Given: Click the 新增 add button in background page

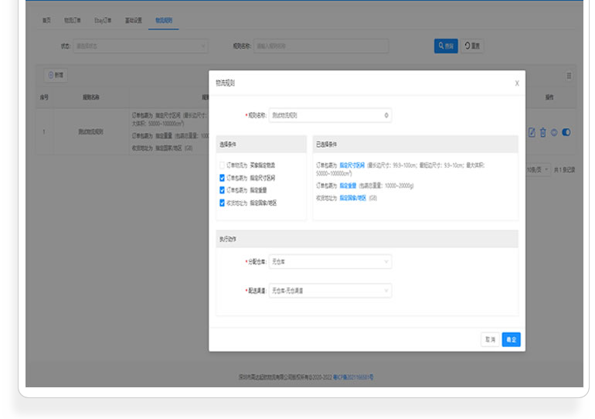Looking at the screenshot, I should point(56,75).
